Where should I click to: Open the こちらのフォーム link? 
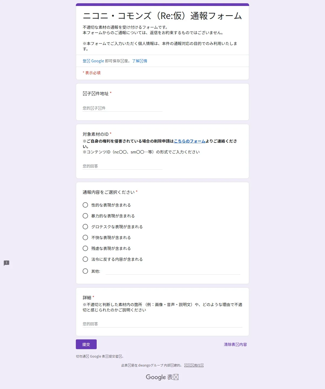coord(190,141)
